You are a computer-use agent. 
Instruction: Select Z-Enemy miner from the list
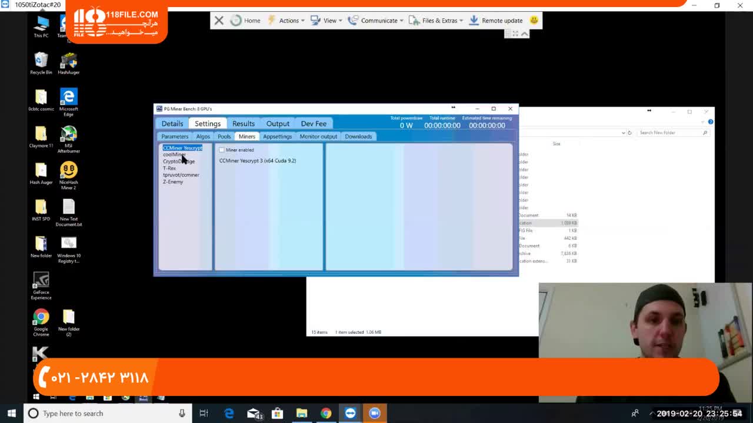tap(173, 182)
